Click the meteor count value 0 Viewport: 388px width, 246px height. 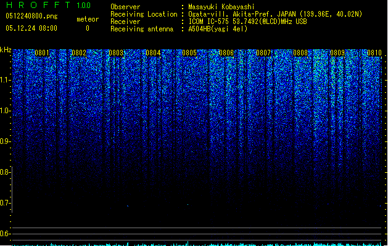pyautogui.click(x=88, y=28)
